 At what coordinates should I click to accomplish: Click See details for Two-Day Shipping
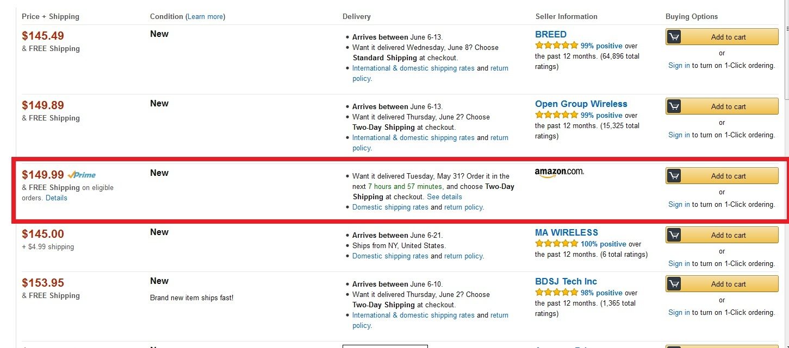click(444, 197)
